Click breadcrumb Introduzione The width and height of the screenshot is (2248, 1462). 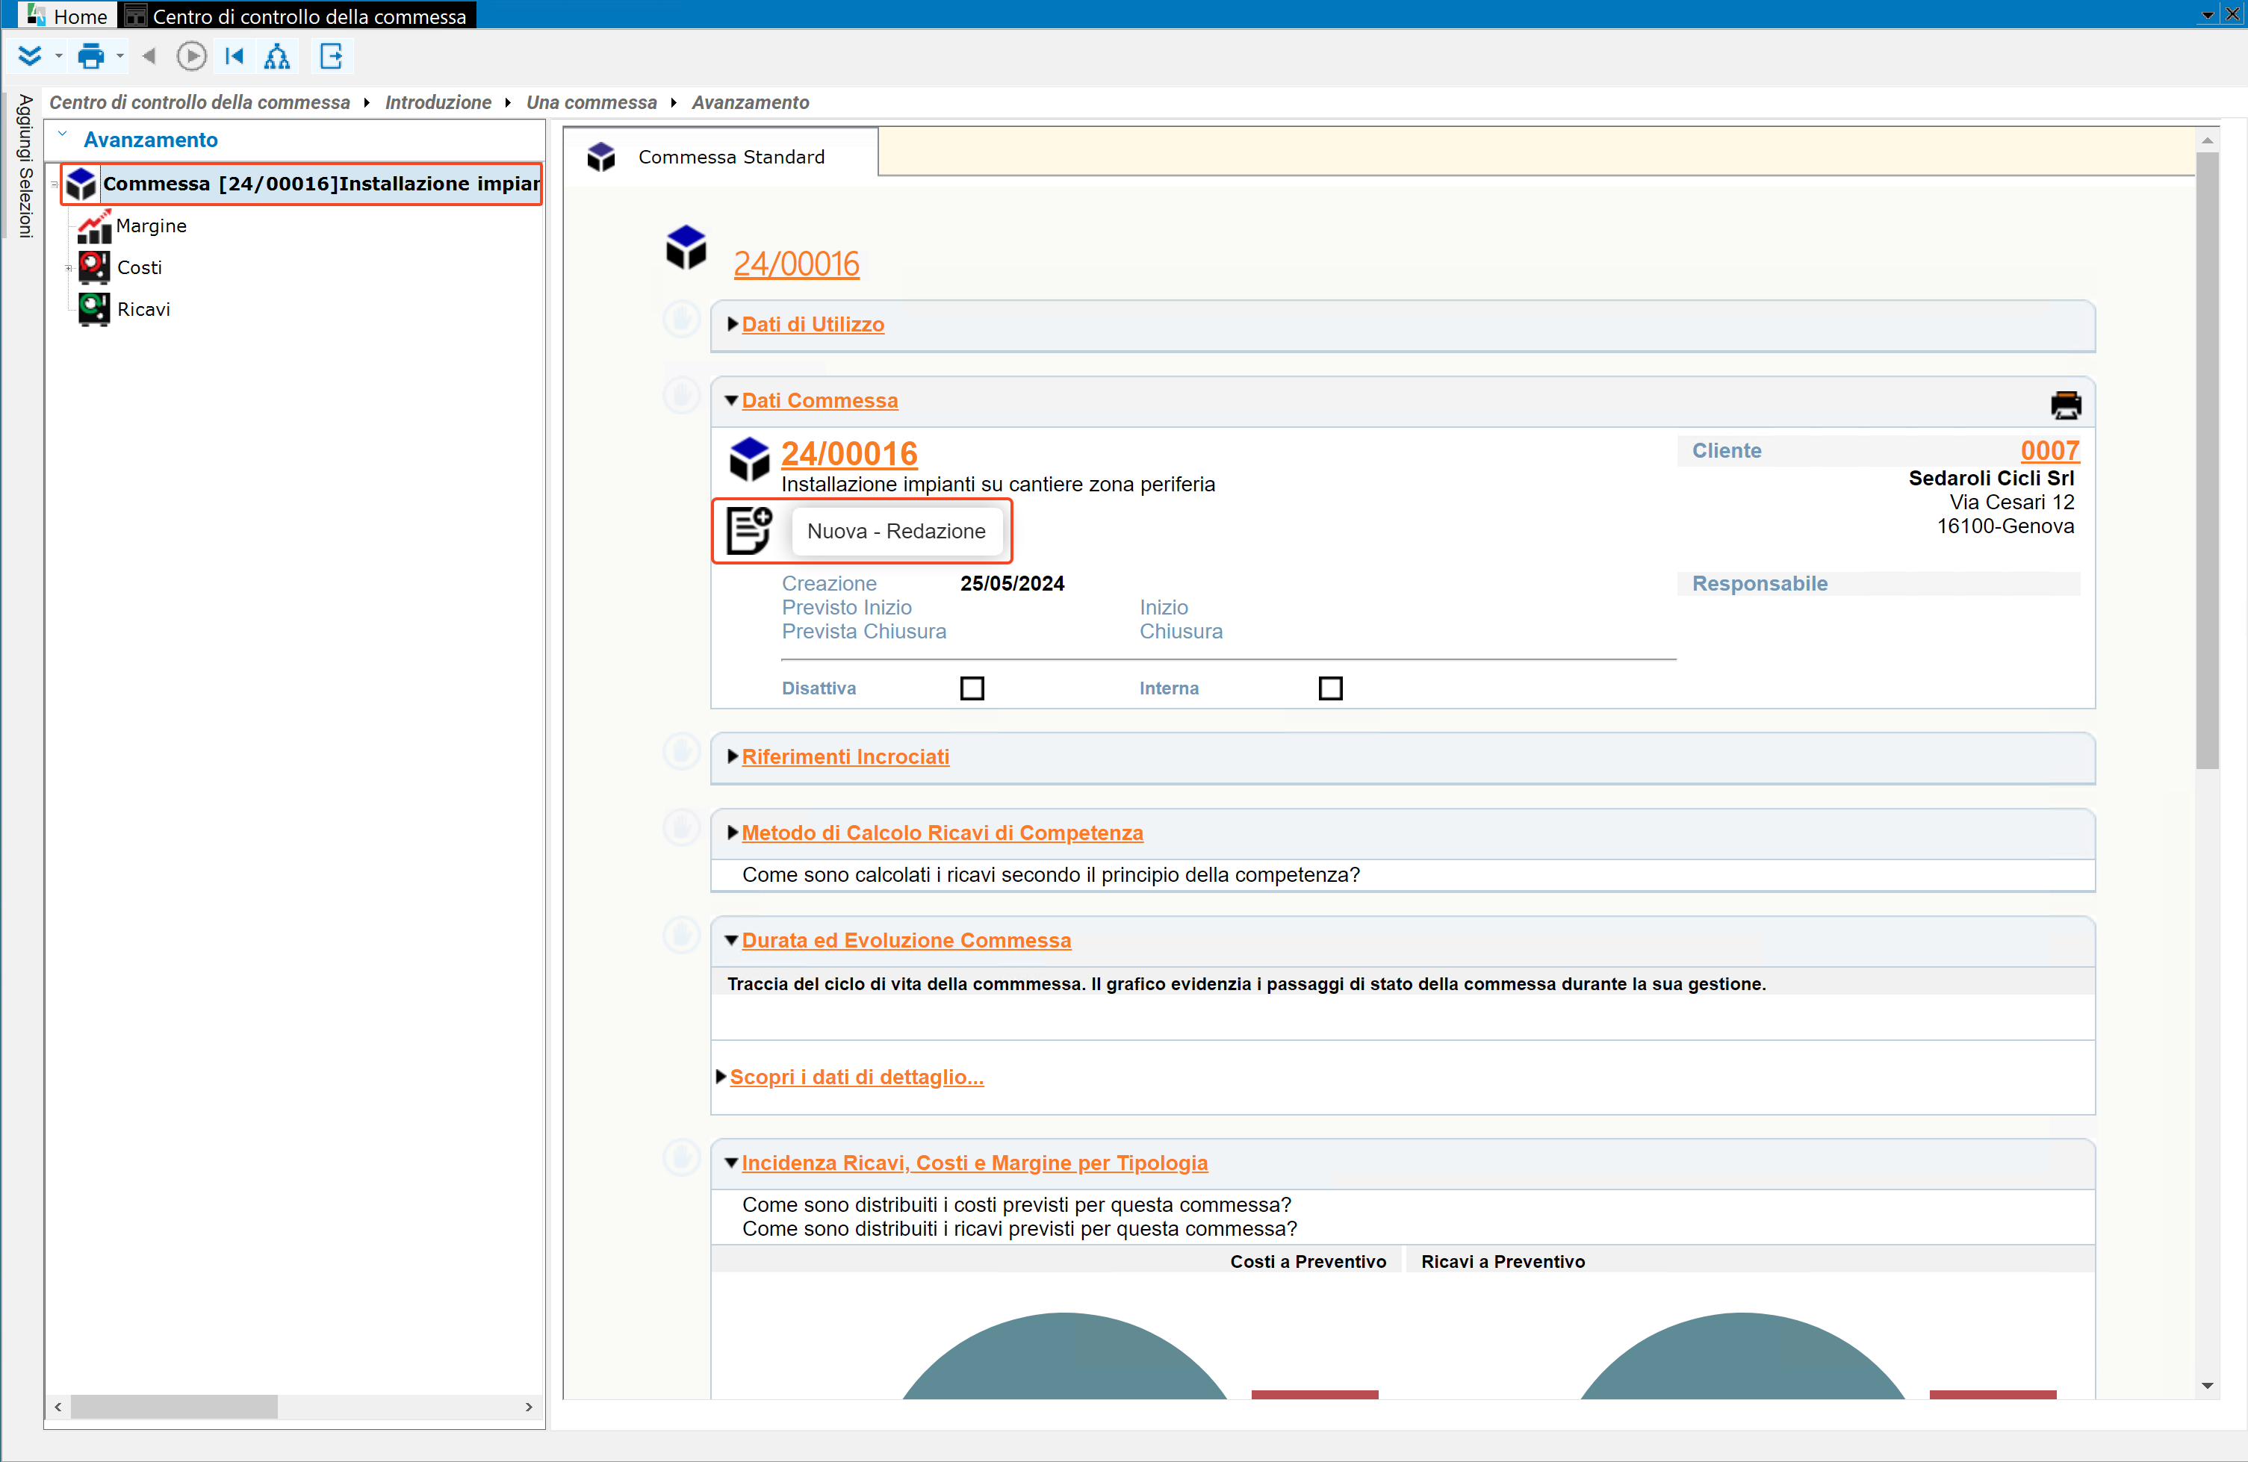coord(438,102)
